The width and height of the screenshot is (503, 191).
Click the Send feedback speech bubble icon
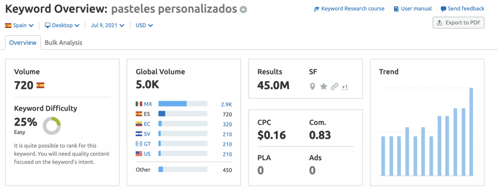(x=443, y=9)
